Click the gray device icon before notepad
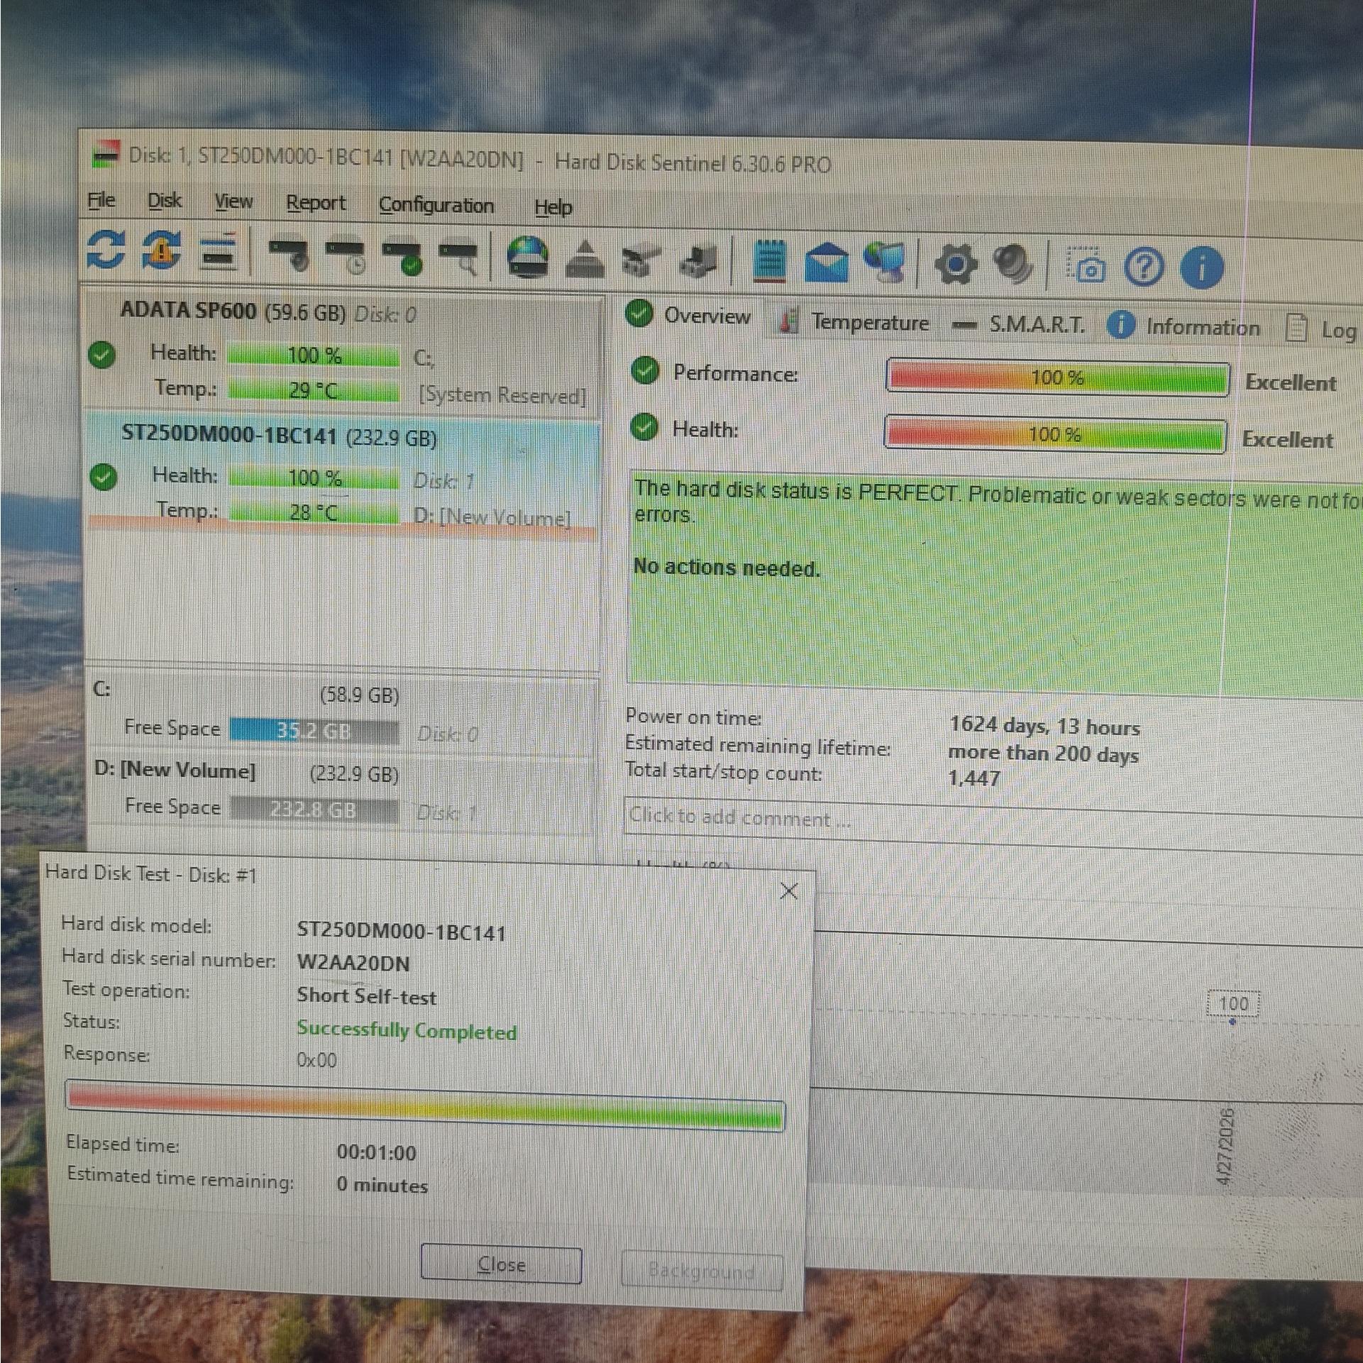1363x1363 pixels. 698,263
